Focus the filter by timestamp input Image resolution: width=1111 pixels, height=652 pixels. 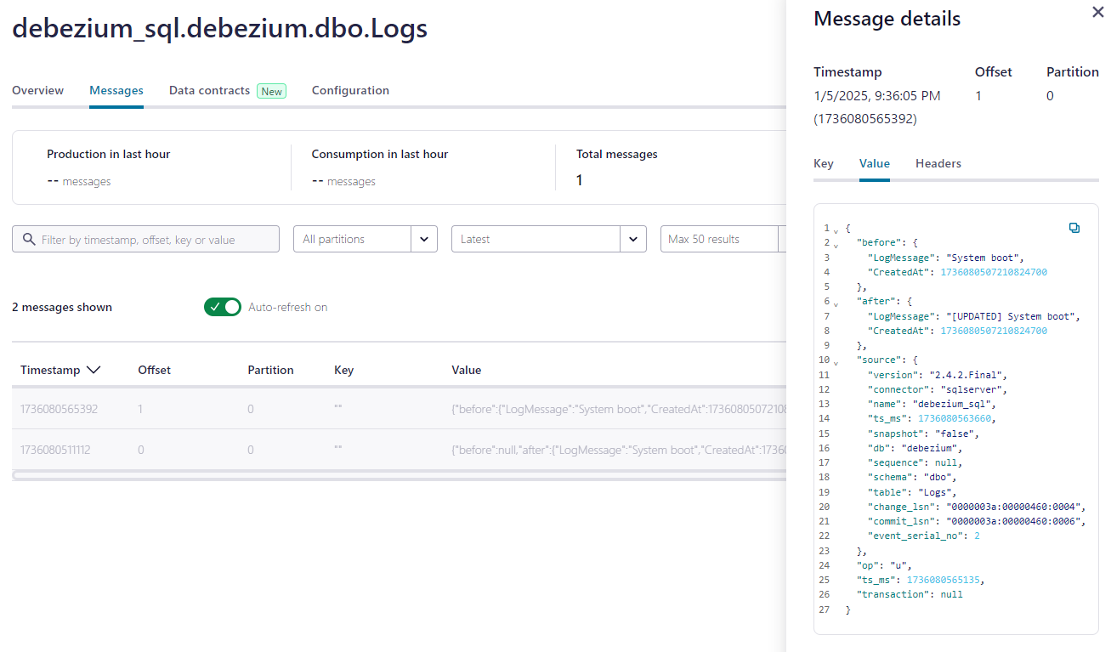coord(145,239)
